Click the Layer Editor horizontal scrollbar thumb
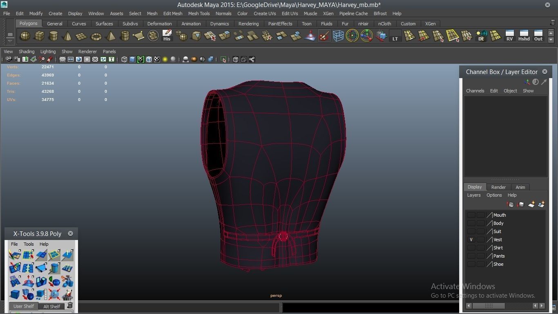Viewport: 558px width, 314px height. click(489, 306)
